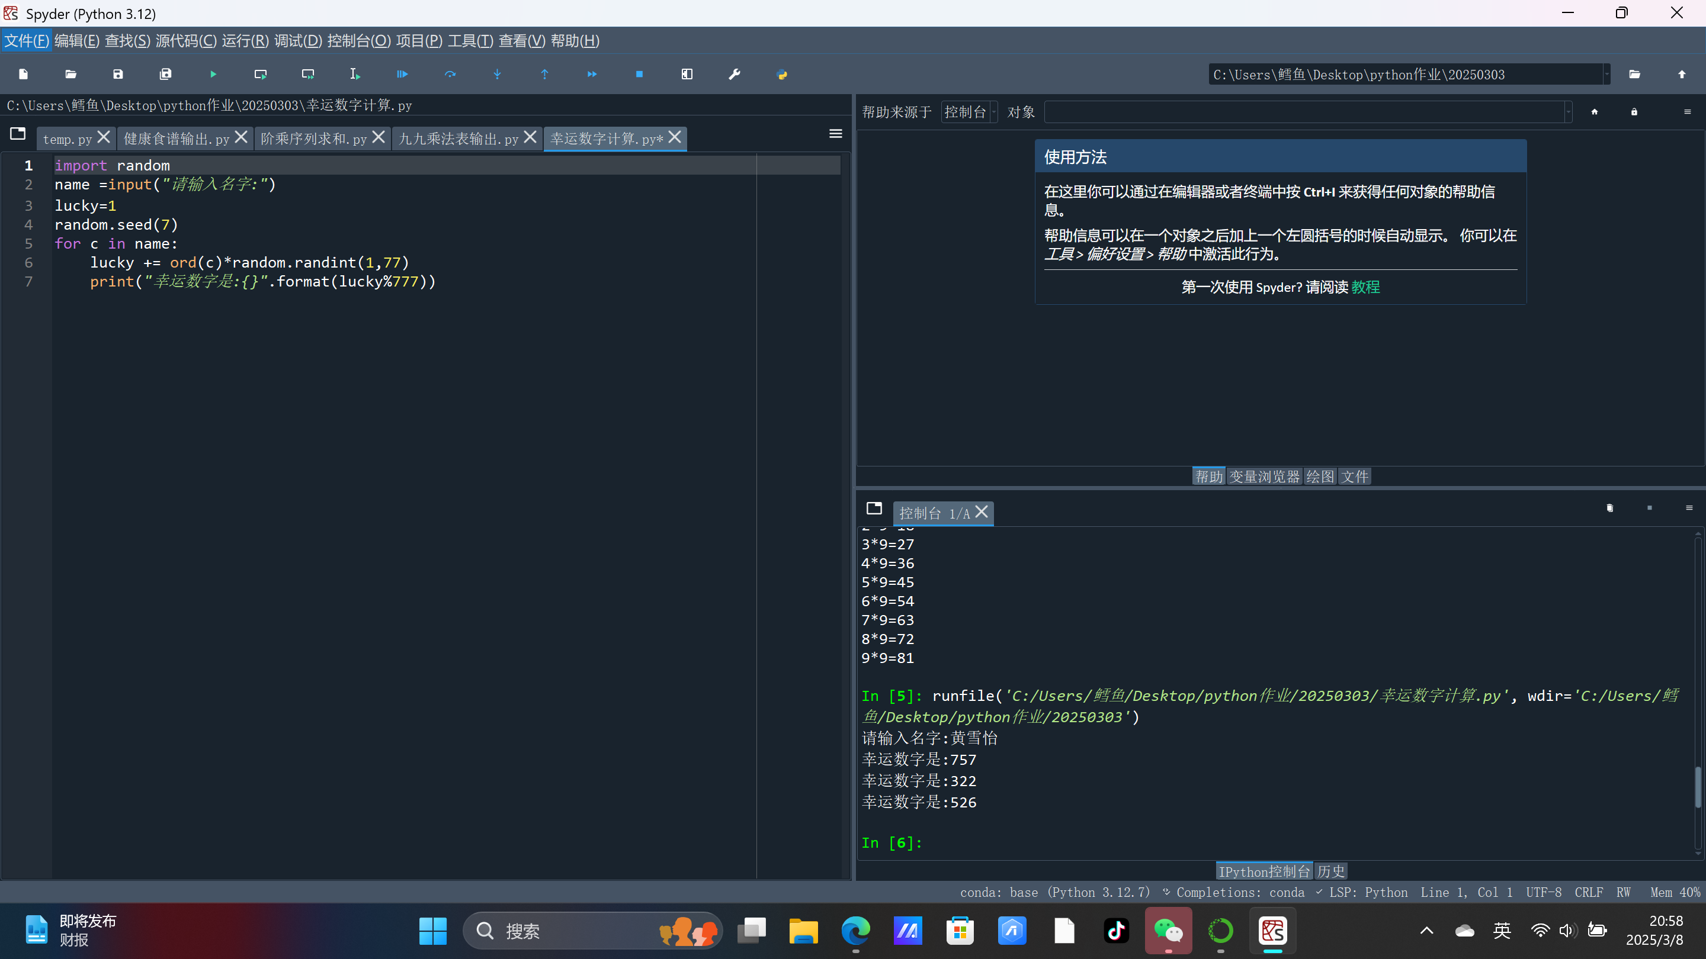Stop debugging with the square icon

click(x=639, y=74)
